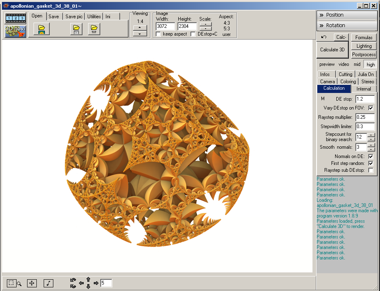Click the open TXT parameters folder icon

tap(94, 29)
